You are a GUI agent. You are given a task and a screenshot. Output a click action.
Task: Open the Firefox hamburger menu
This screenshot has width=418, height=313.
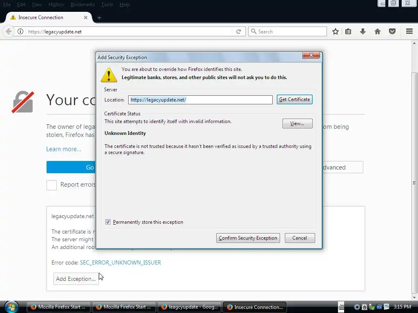[x=409, y=31]
